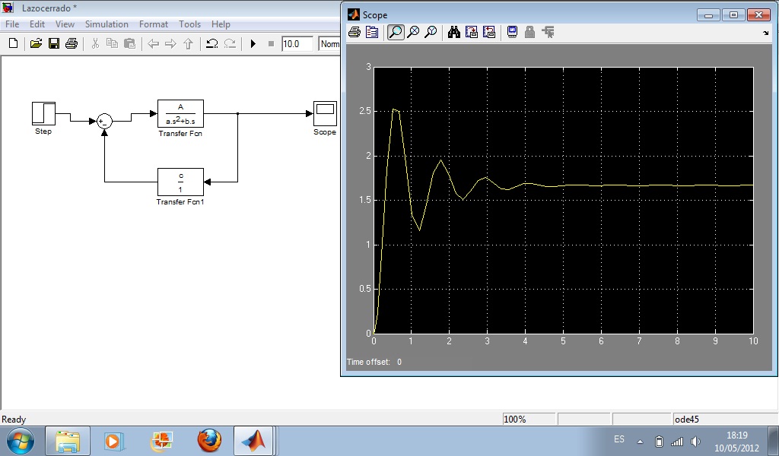Image resolution: width=779 pixels, height=456 pixels.
Task: Save the Lazocerrado model
Action: click(54, 43)
